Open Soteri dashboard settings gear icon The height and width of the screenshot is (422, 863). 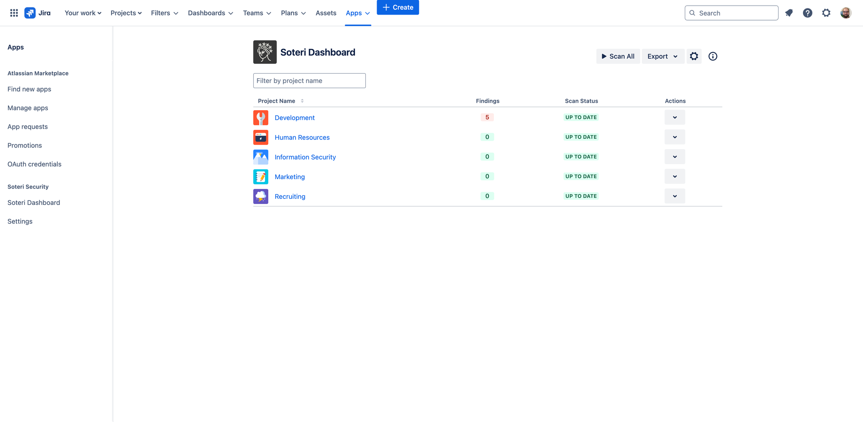[694, 56]
